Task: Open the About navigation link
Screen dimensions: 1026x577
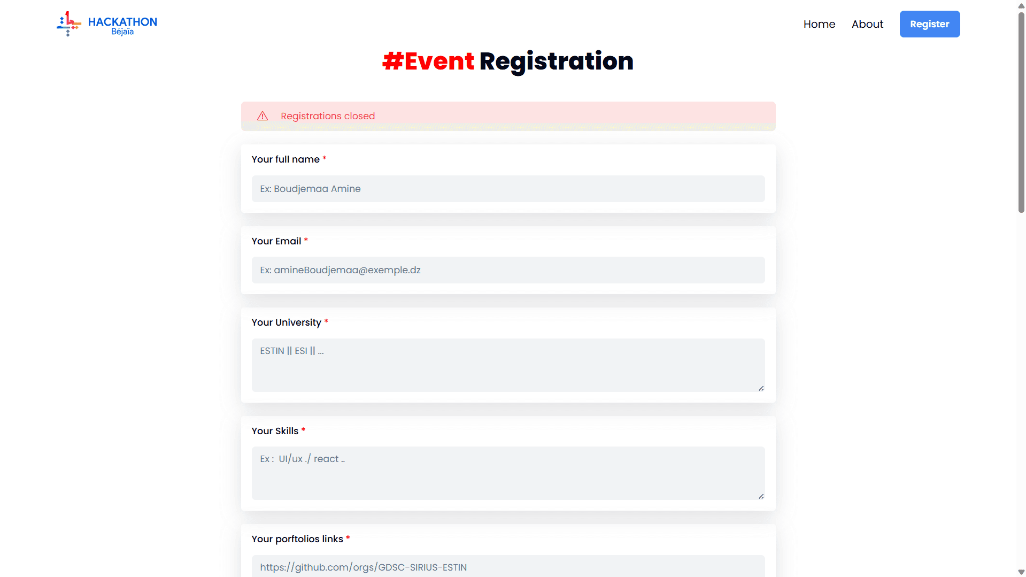Action: [867, 24]
